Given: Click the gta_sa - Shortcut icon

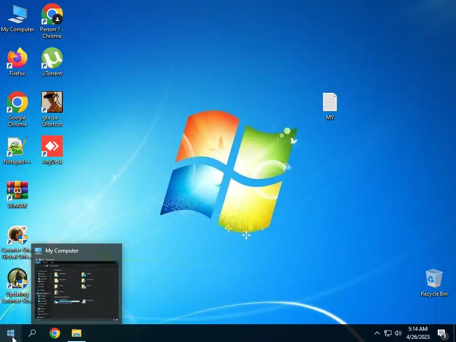Looking at the screenshot, I should [x=52, y=109].
